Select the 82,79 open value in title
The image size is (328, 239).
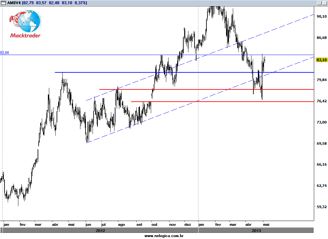coord(28,3)
